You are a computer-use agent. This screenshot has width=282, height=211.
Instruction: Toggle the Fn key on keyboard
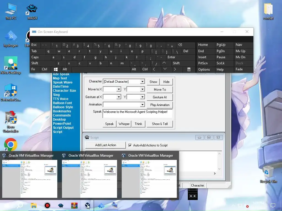33,69
